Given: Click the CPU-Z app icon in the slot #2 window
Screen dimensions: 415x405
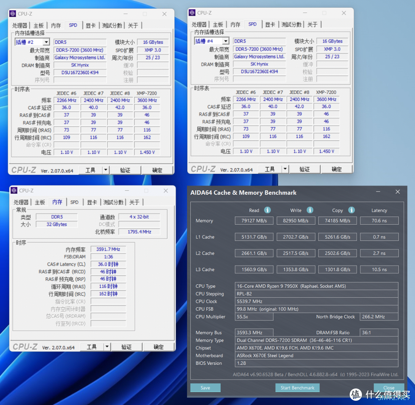Looking at the screenshot, I should pyautogui.click(x=13, y=14).
